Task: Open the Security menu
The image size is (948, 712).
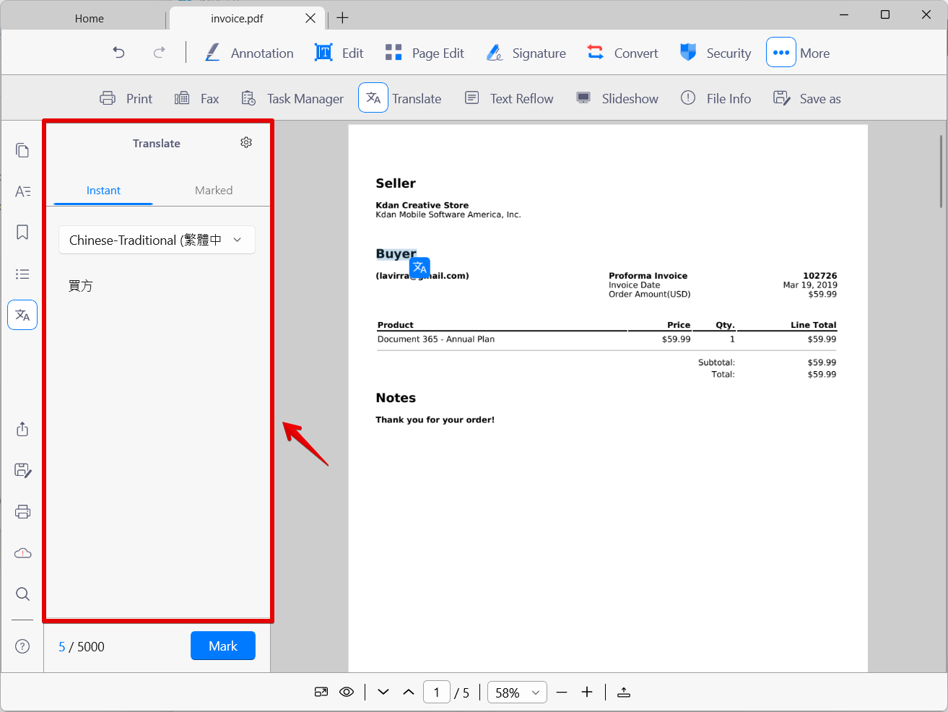Action: click(716, 53)
